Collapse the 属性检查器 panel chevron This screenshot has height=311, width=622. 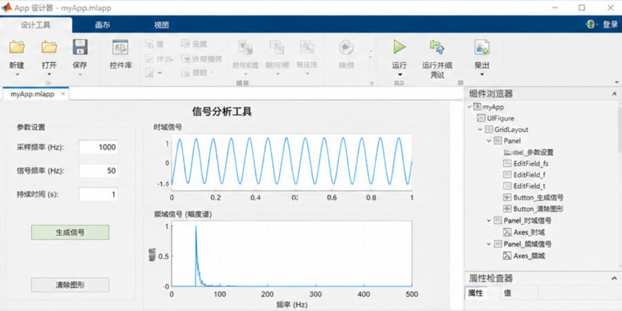[x=614, y=278]
